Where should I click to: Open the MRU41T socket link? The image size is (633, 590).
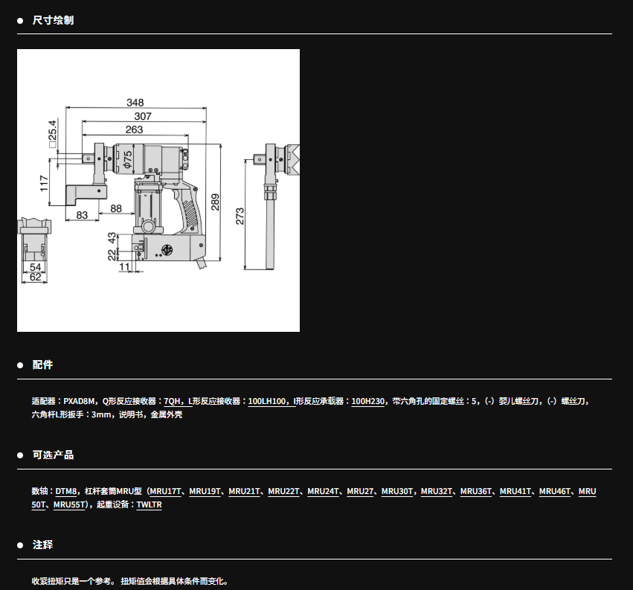[515, 492]
